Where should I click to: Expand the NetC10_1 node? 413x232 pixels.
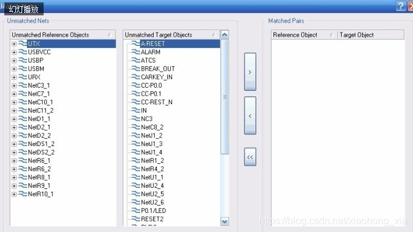click(14, 102)
